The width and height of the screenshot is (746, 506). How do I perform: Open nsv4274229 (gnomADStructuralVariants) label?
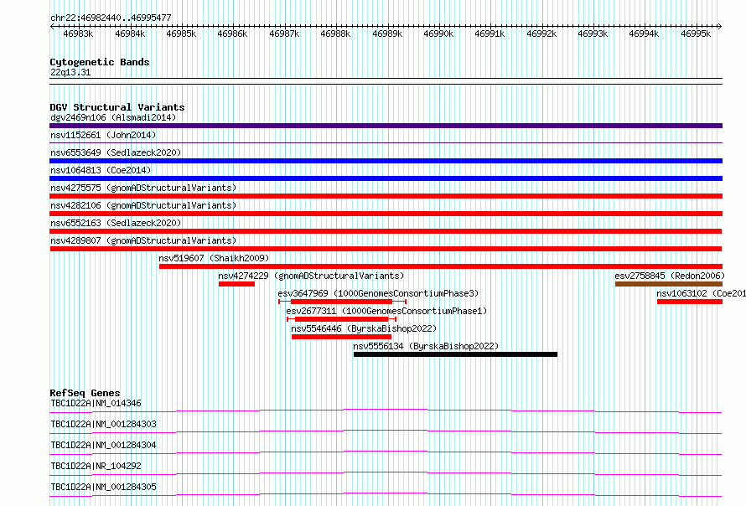coord(311,276)
